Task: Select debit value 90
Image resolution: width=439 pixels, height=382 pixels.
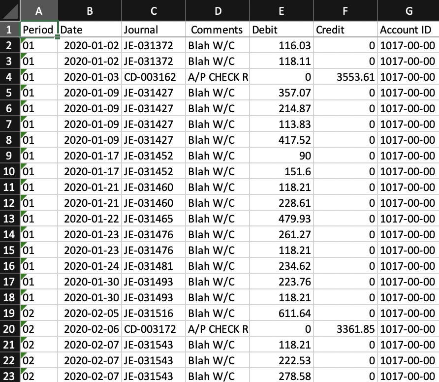Action: [x=282, y=156]
